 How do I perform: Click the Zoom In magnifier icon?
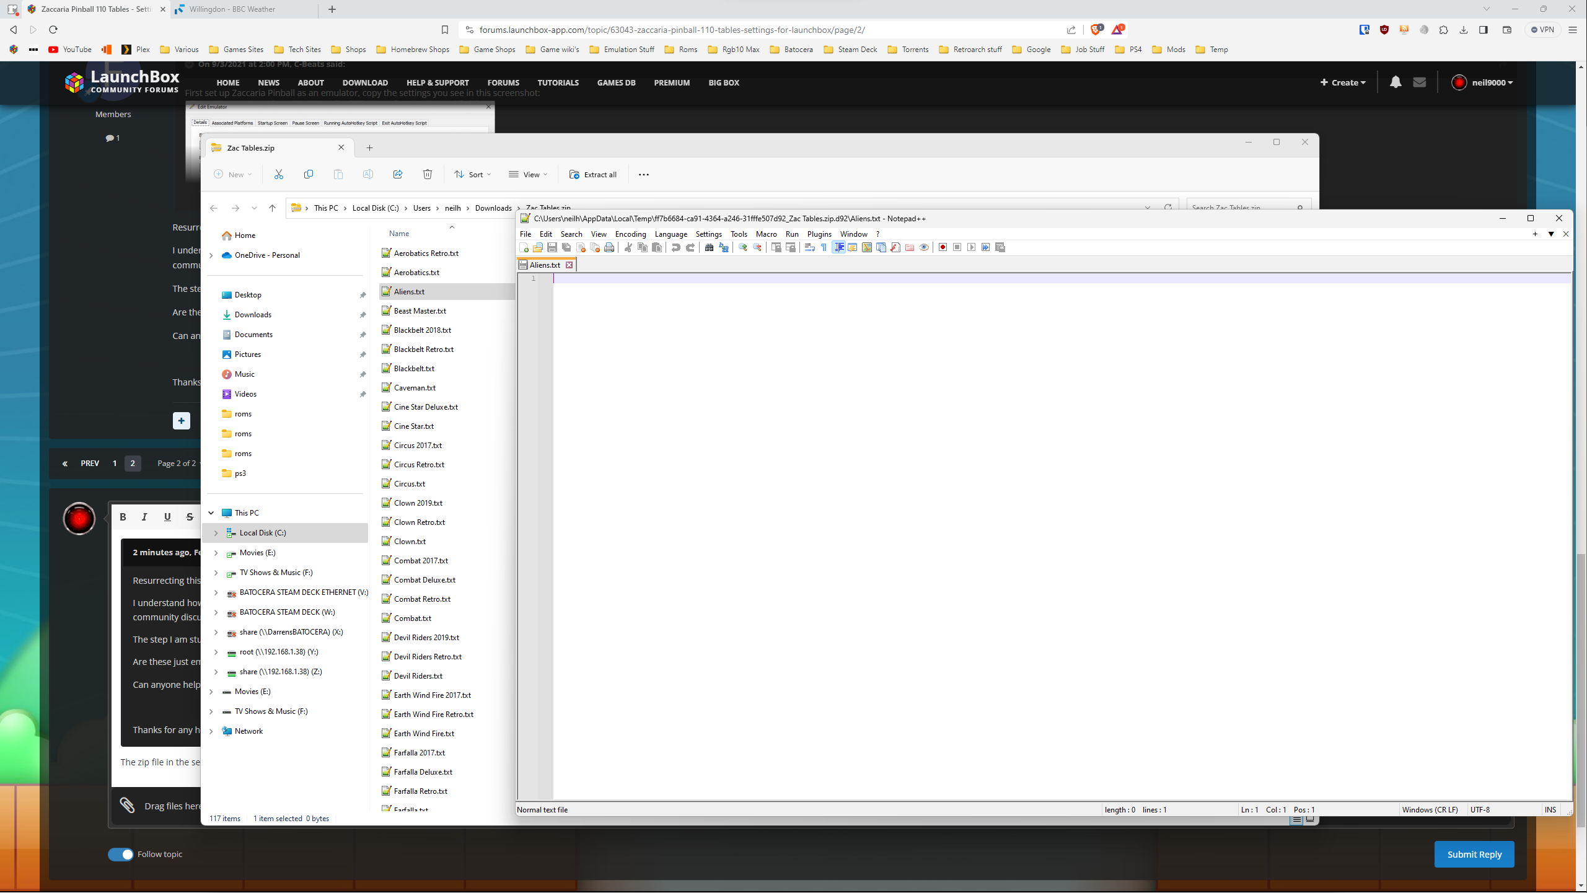coord(743,247)
